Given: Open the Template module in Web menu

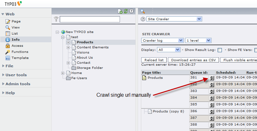Looking at the screenshot, I should coord(20,58).
